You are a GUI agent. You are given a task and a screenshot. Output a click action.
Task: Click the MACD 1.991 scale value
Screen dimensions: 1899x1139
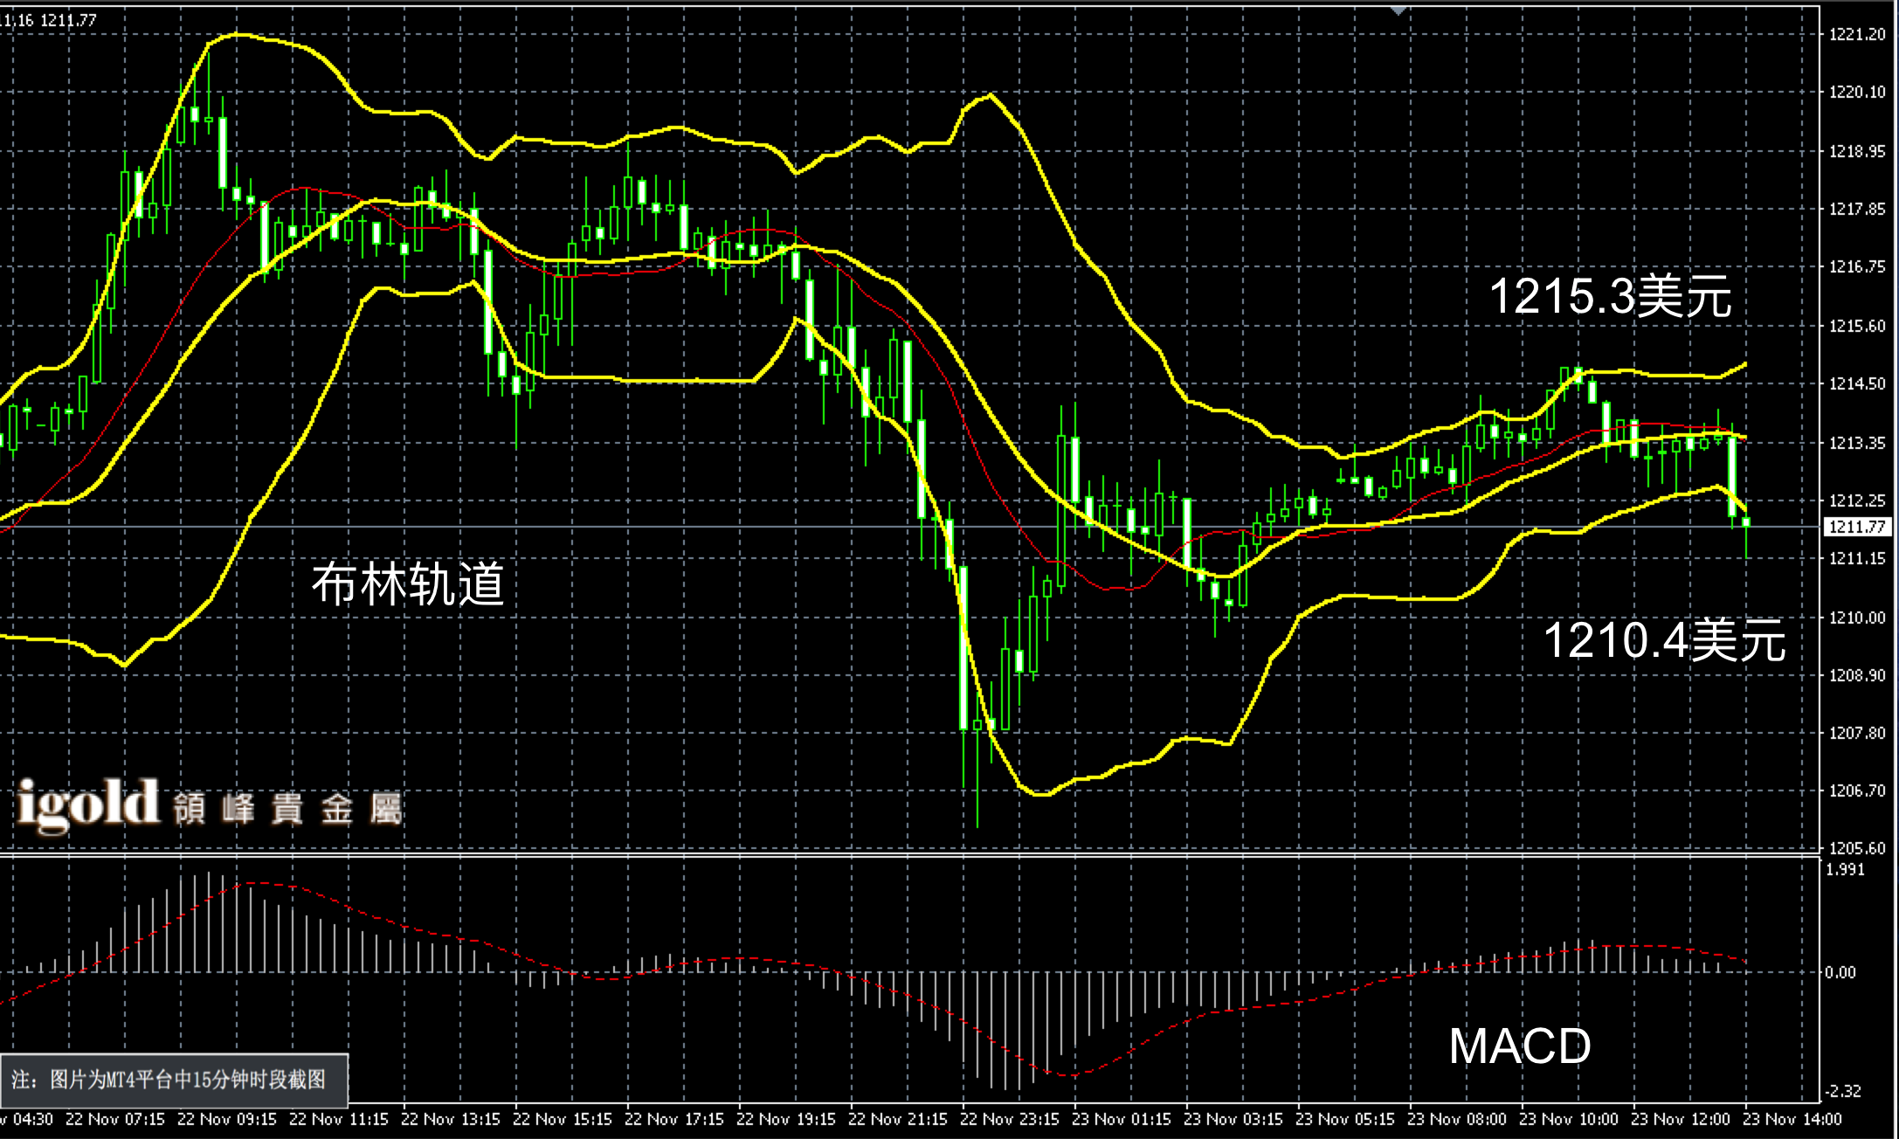pyautogui.click(x=1845, y=869)
